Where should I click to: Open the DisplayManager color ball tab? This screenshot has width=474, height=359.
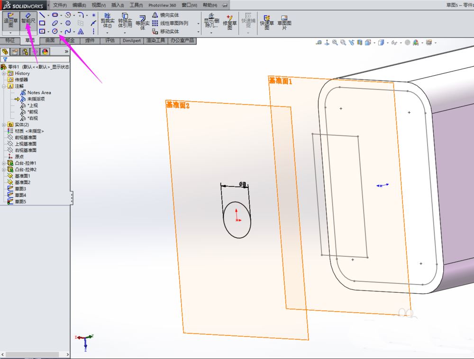tap(45, 52)
